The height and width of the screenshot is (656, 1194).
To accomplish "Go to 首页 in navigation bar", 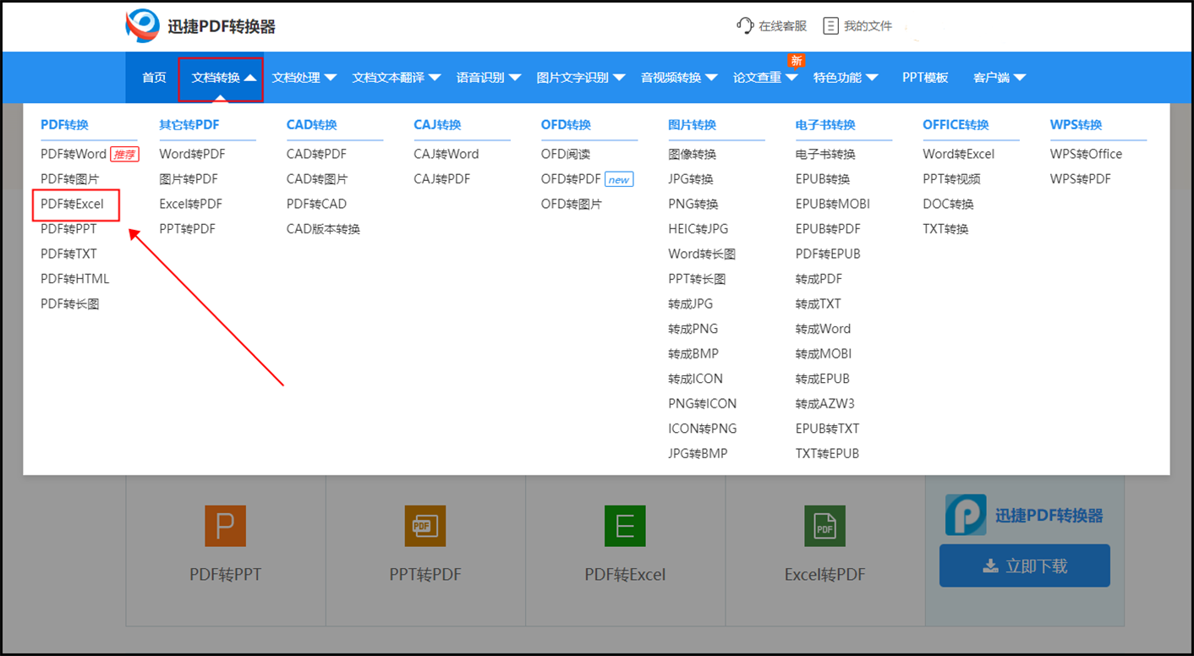I will tap(154, 78).
